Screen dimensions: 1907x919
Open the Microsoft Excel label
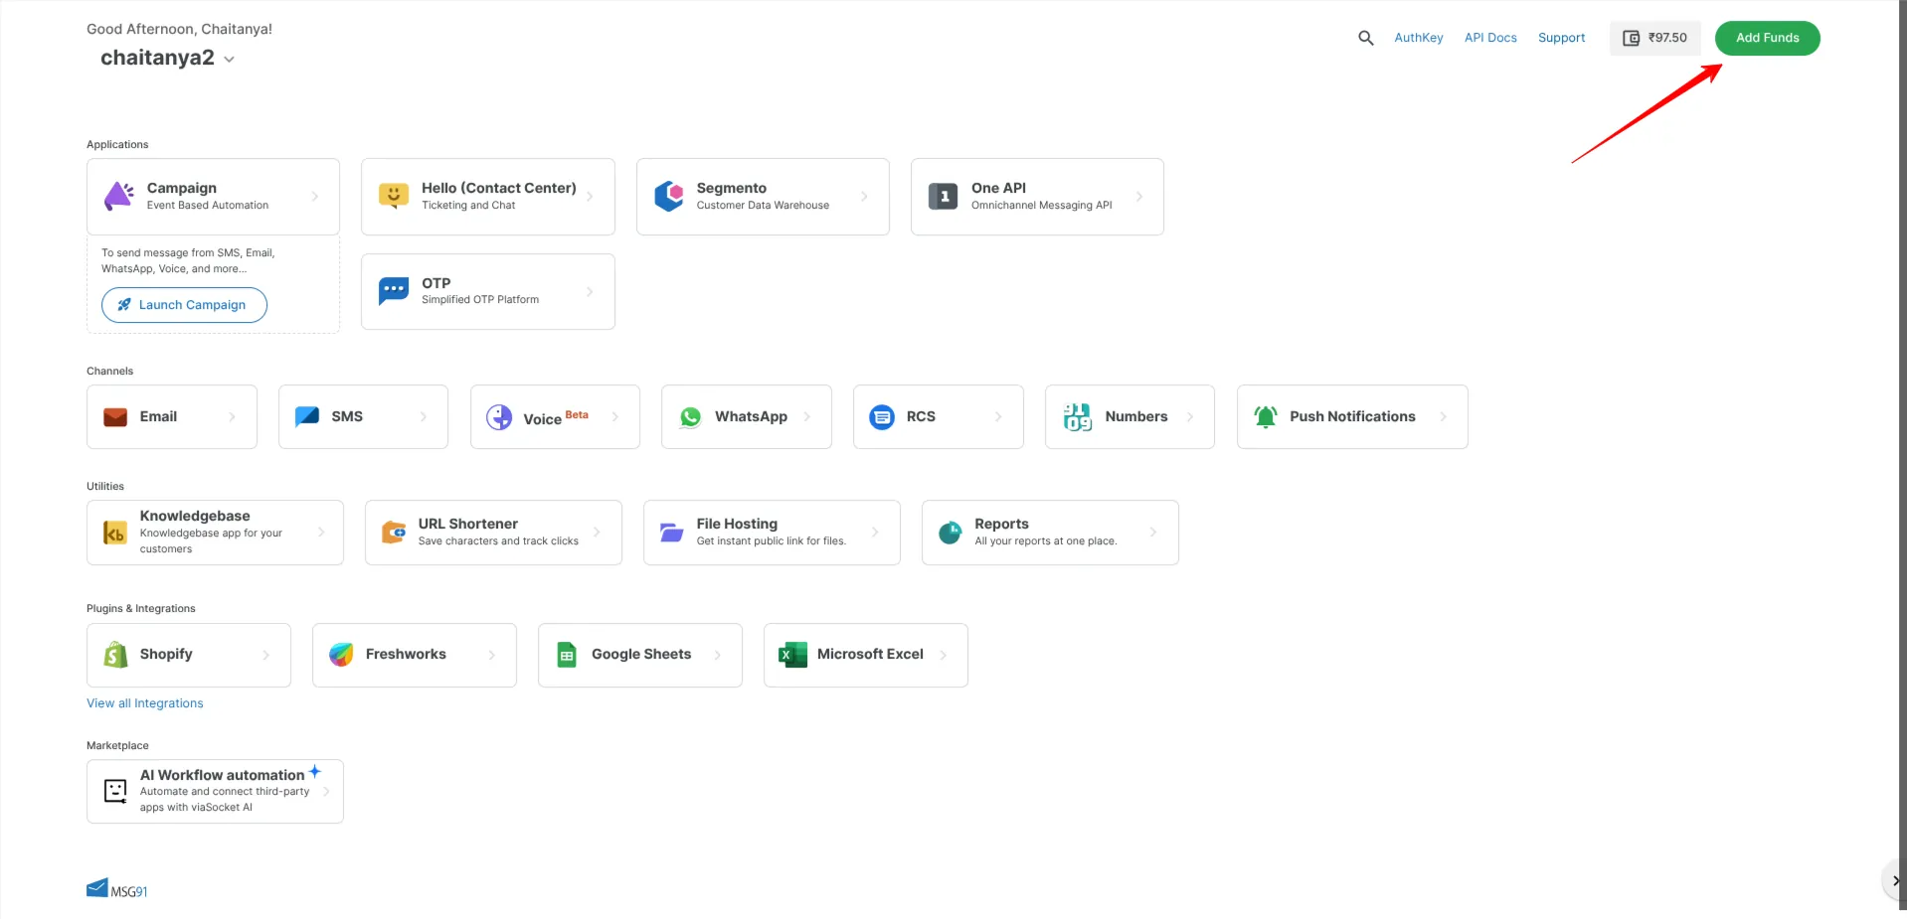[x=870, y=654]
